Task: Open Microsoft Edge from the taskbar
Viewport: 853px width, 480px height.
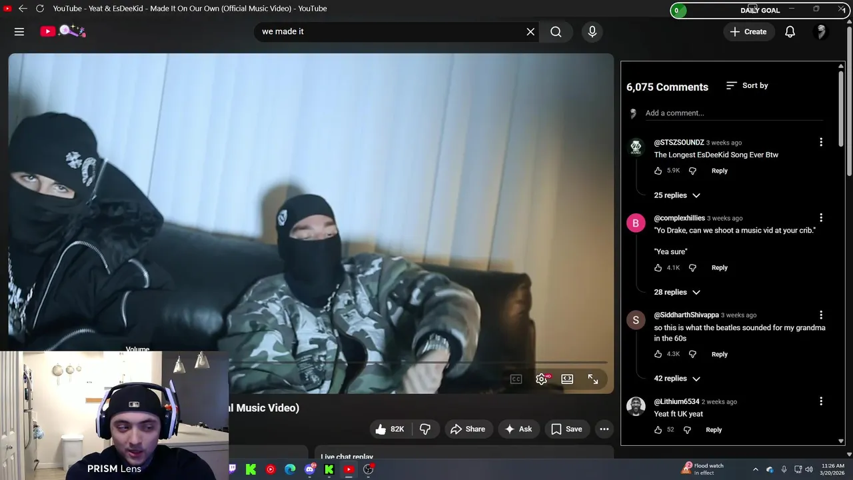Action: (290, 469)
